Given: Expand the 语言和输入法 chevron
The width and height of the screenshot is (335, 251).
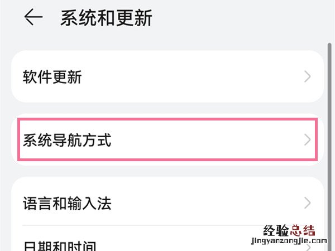Looking at the screenshot, I should 308,203.
